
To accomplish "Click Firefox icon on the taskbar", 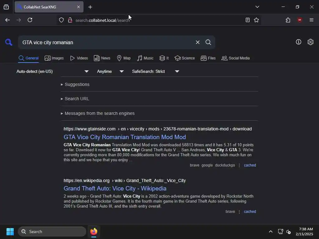I will point(93,232).
